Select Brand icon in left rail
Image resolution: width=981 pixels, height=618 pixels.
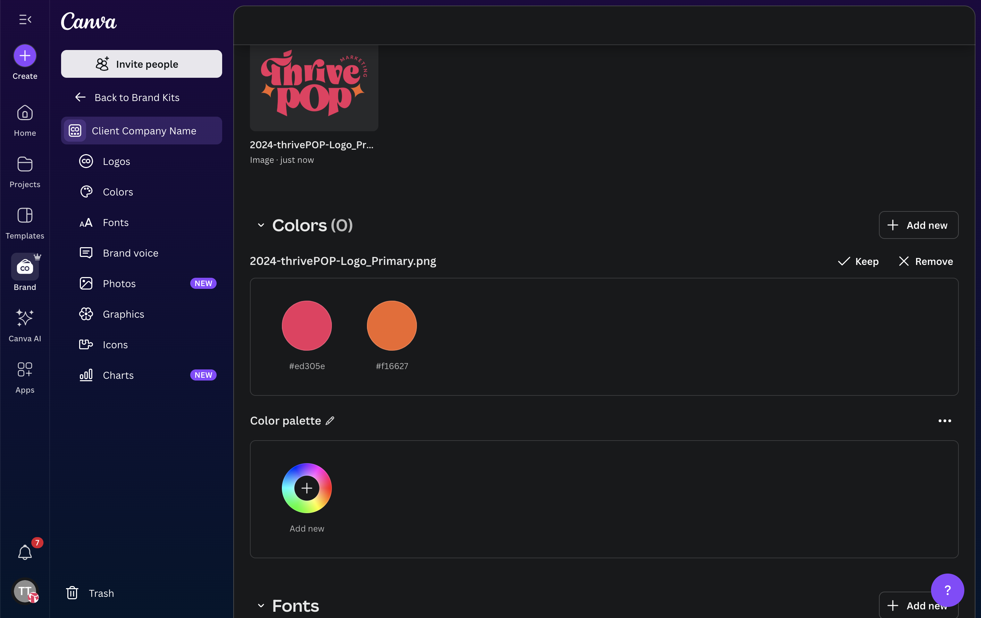[x=25, y=267]
